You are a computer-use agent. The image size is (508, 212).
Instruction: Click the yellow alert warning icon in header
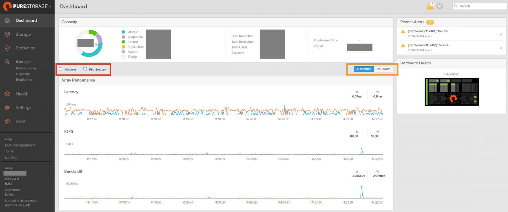[x=430, y=6]
